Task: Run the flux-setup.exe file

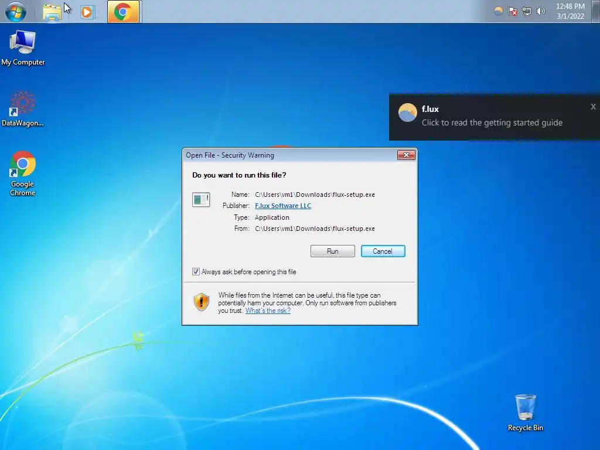Action: tap(333, 251)
